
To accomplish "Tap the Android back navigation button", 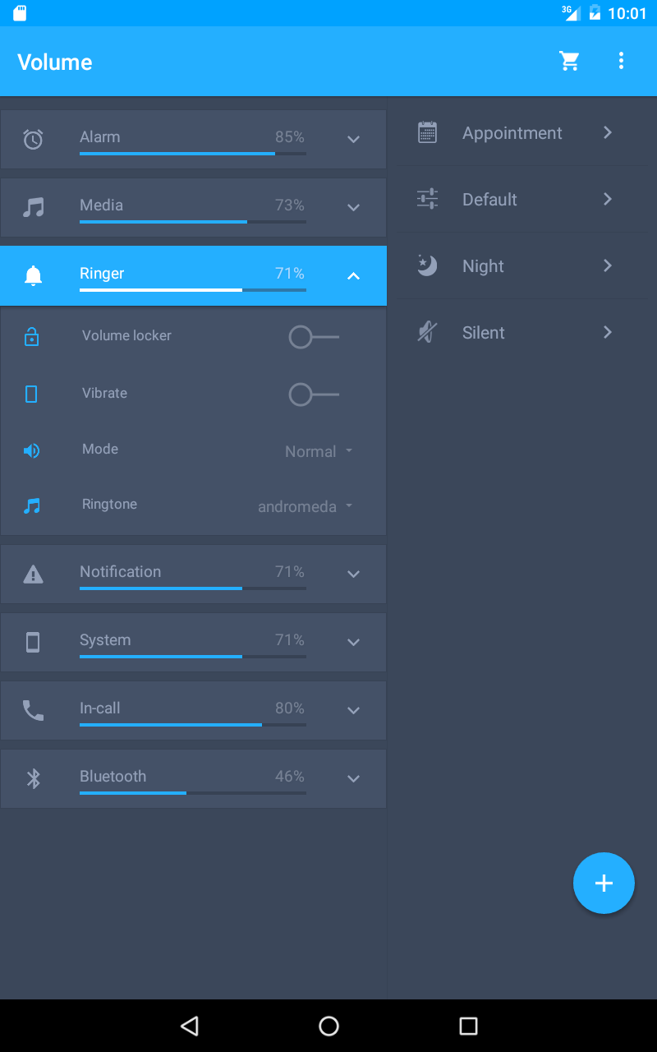I will (x=190, y=1025).
